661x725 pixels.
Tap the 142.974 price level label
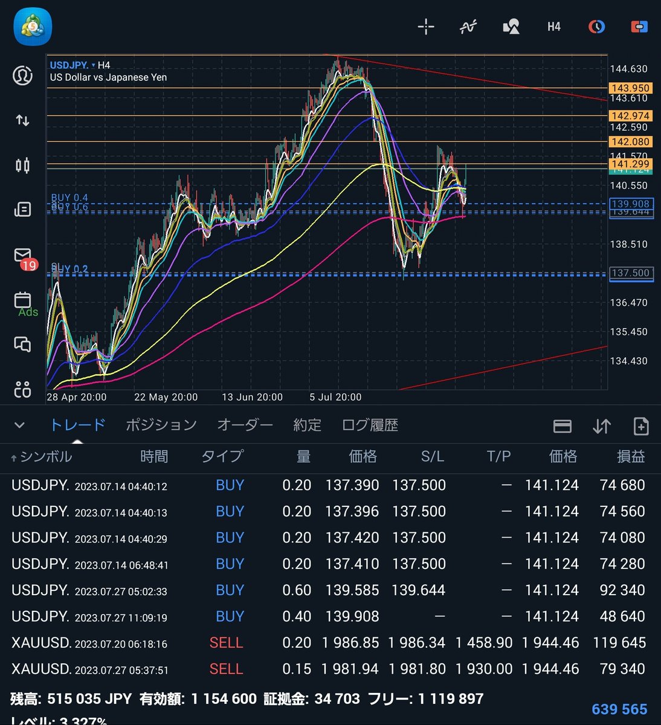point(630,116)
